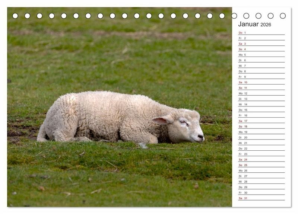Select the calendar row 'Sa 17'
Screen dimensions: 298x214
click(261, 121)
